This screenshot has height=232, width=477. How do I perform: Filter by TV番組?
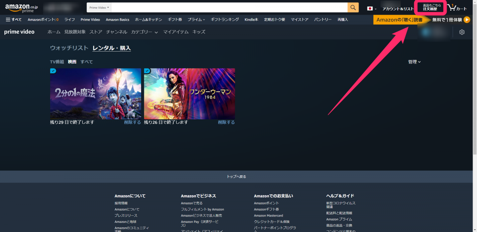click(57, 62)
